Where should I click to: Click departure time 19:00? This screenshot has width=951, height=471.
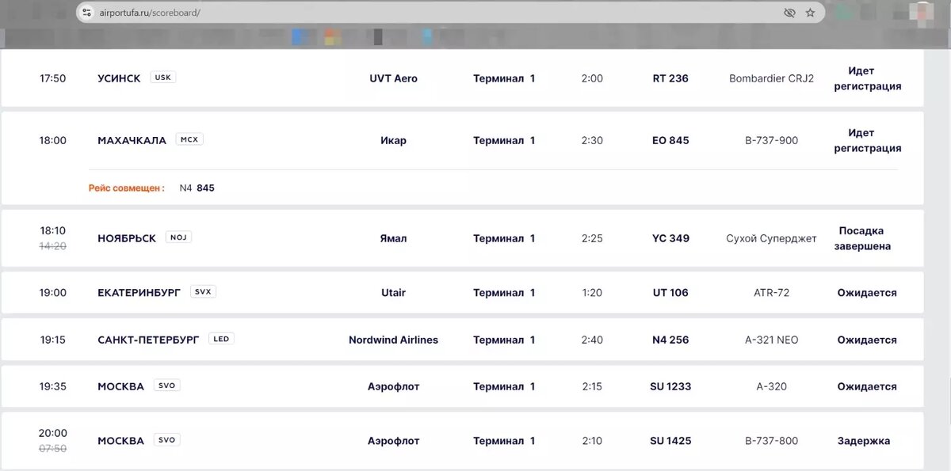tap(53, 292)
